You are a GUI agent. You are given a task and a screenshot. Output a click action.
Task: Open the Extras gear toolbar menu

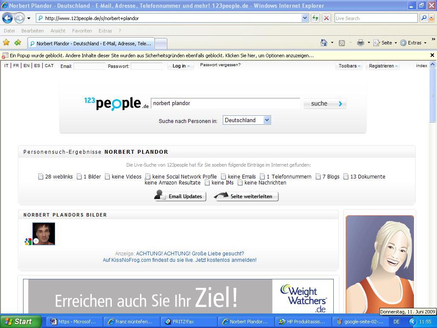[413, 43]
